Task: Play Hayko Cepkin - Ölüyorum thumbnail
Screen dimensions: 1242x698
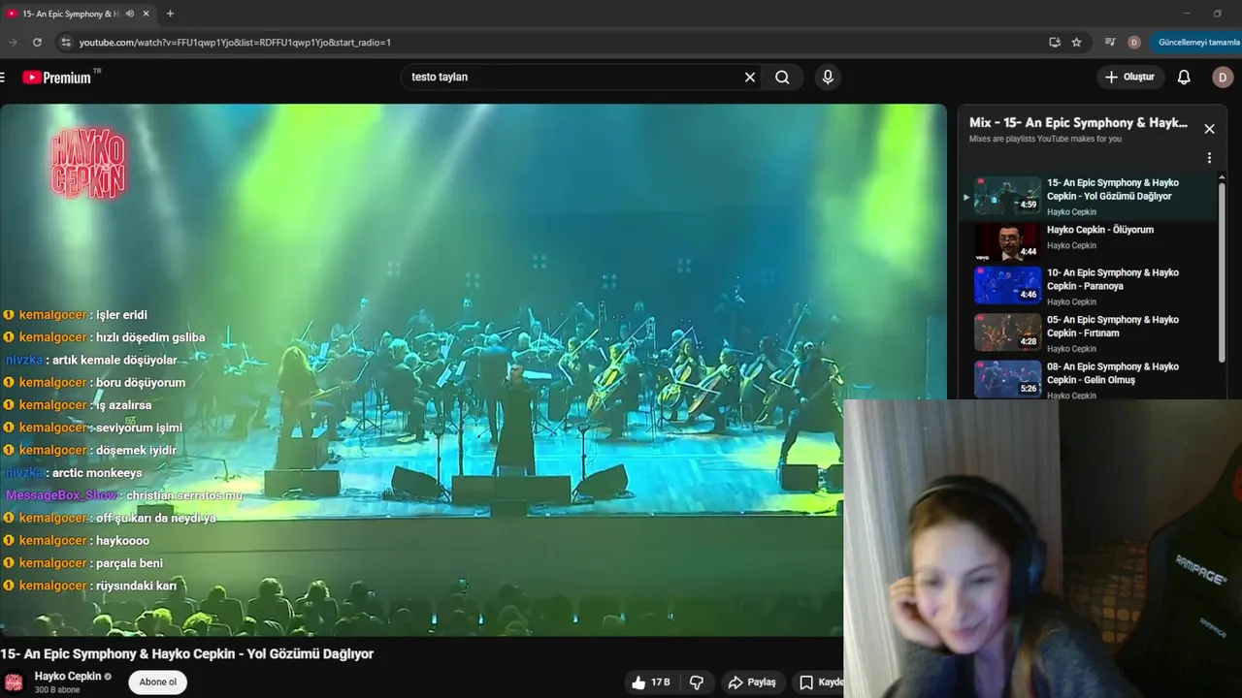Action: point(1007,242)
